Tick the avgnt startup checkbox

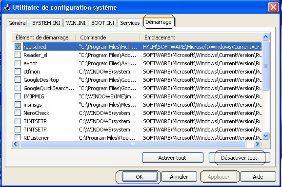(18, 63)
